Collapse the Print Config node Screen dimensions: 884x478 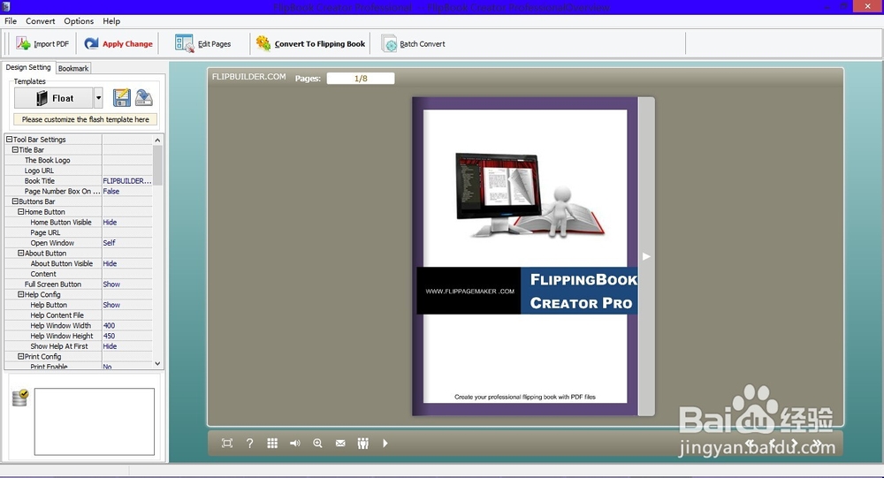pyautogui.click(x=21, y=356)
